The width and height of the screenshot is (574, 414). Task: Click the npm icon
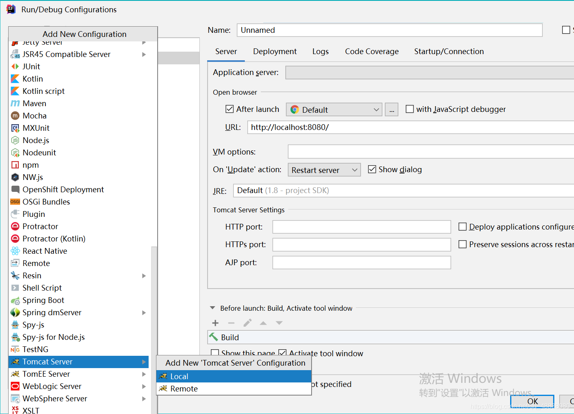(15, 165)
